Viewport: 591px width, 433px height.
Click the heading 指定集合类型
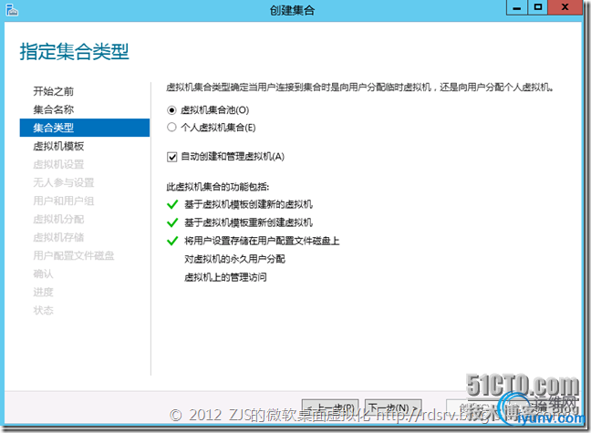pyautogui.click(x=74, y=52)
